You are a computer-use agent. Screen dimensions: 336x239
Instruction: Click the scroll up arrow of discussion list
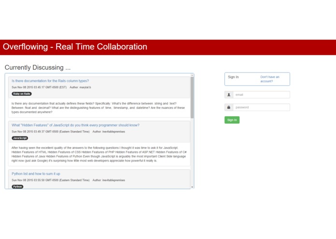(192, 75)
